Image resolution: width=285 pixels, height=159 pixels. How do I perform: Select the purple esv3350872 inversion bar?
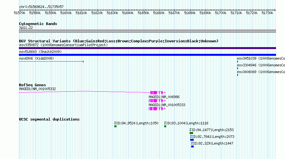point(147,48)
